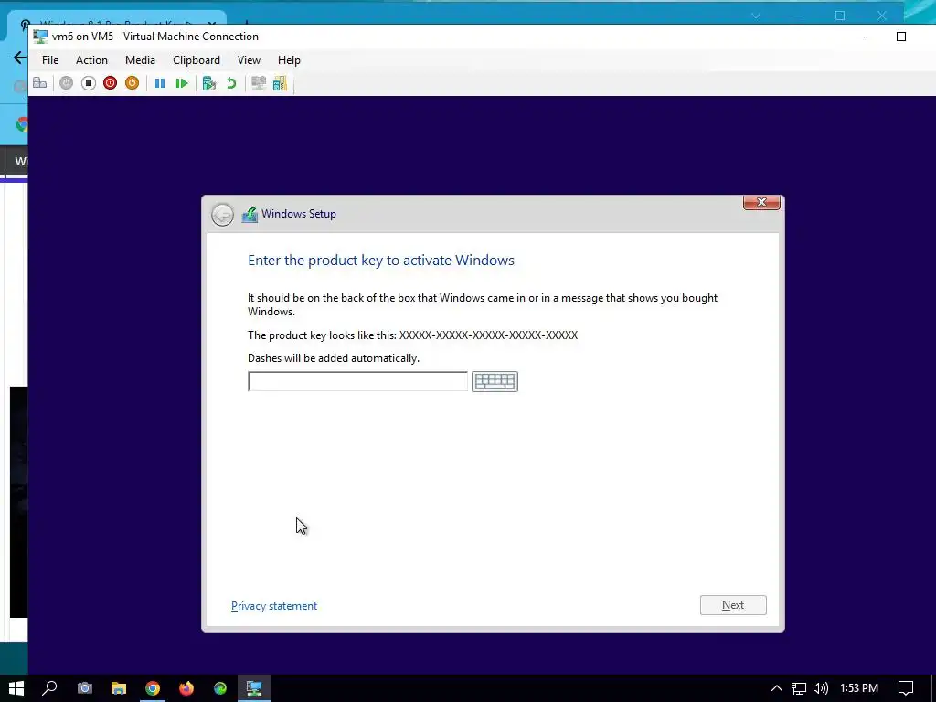Open the Windows Start menu
Screen dimensions: 936x702
pos(16,688)
